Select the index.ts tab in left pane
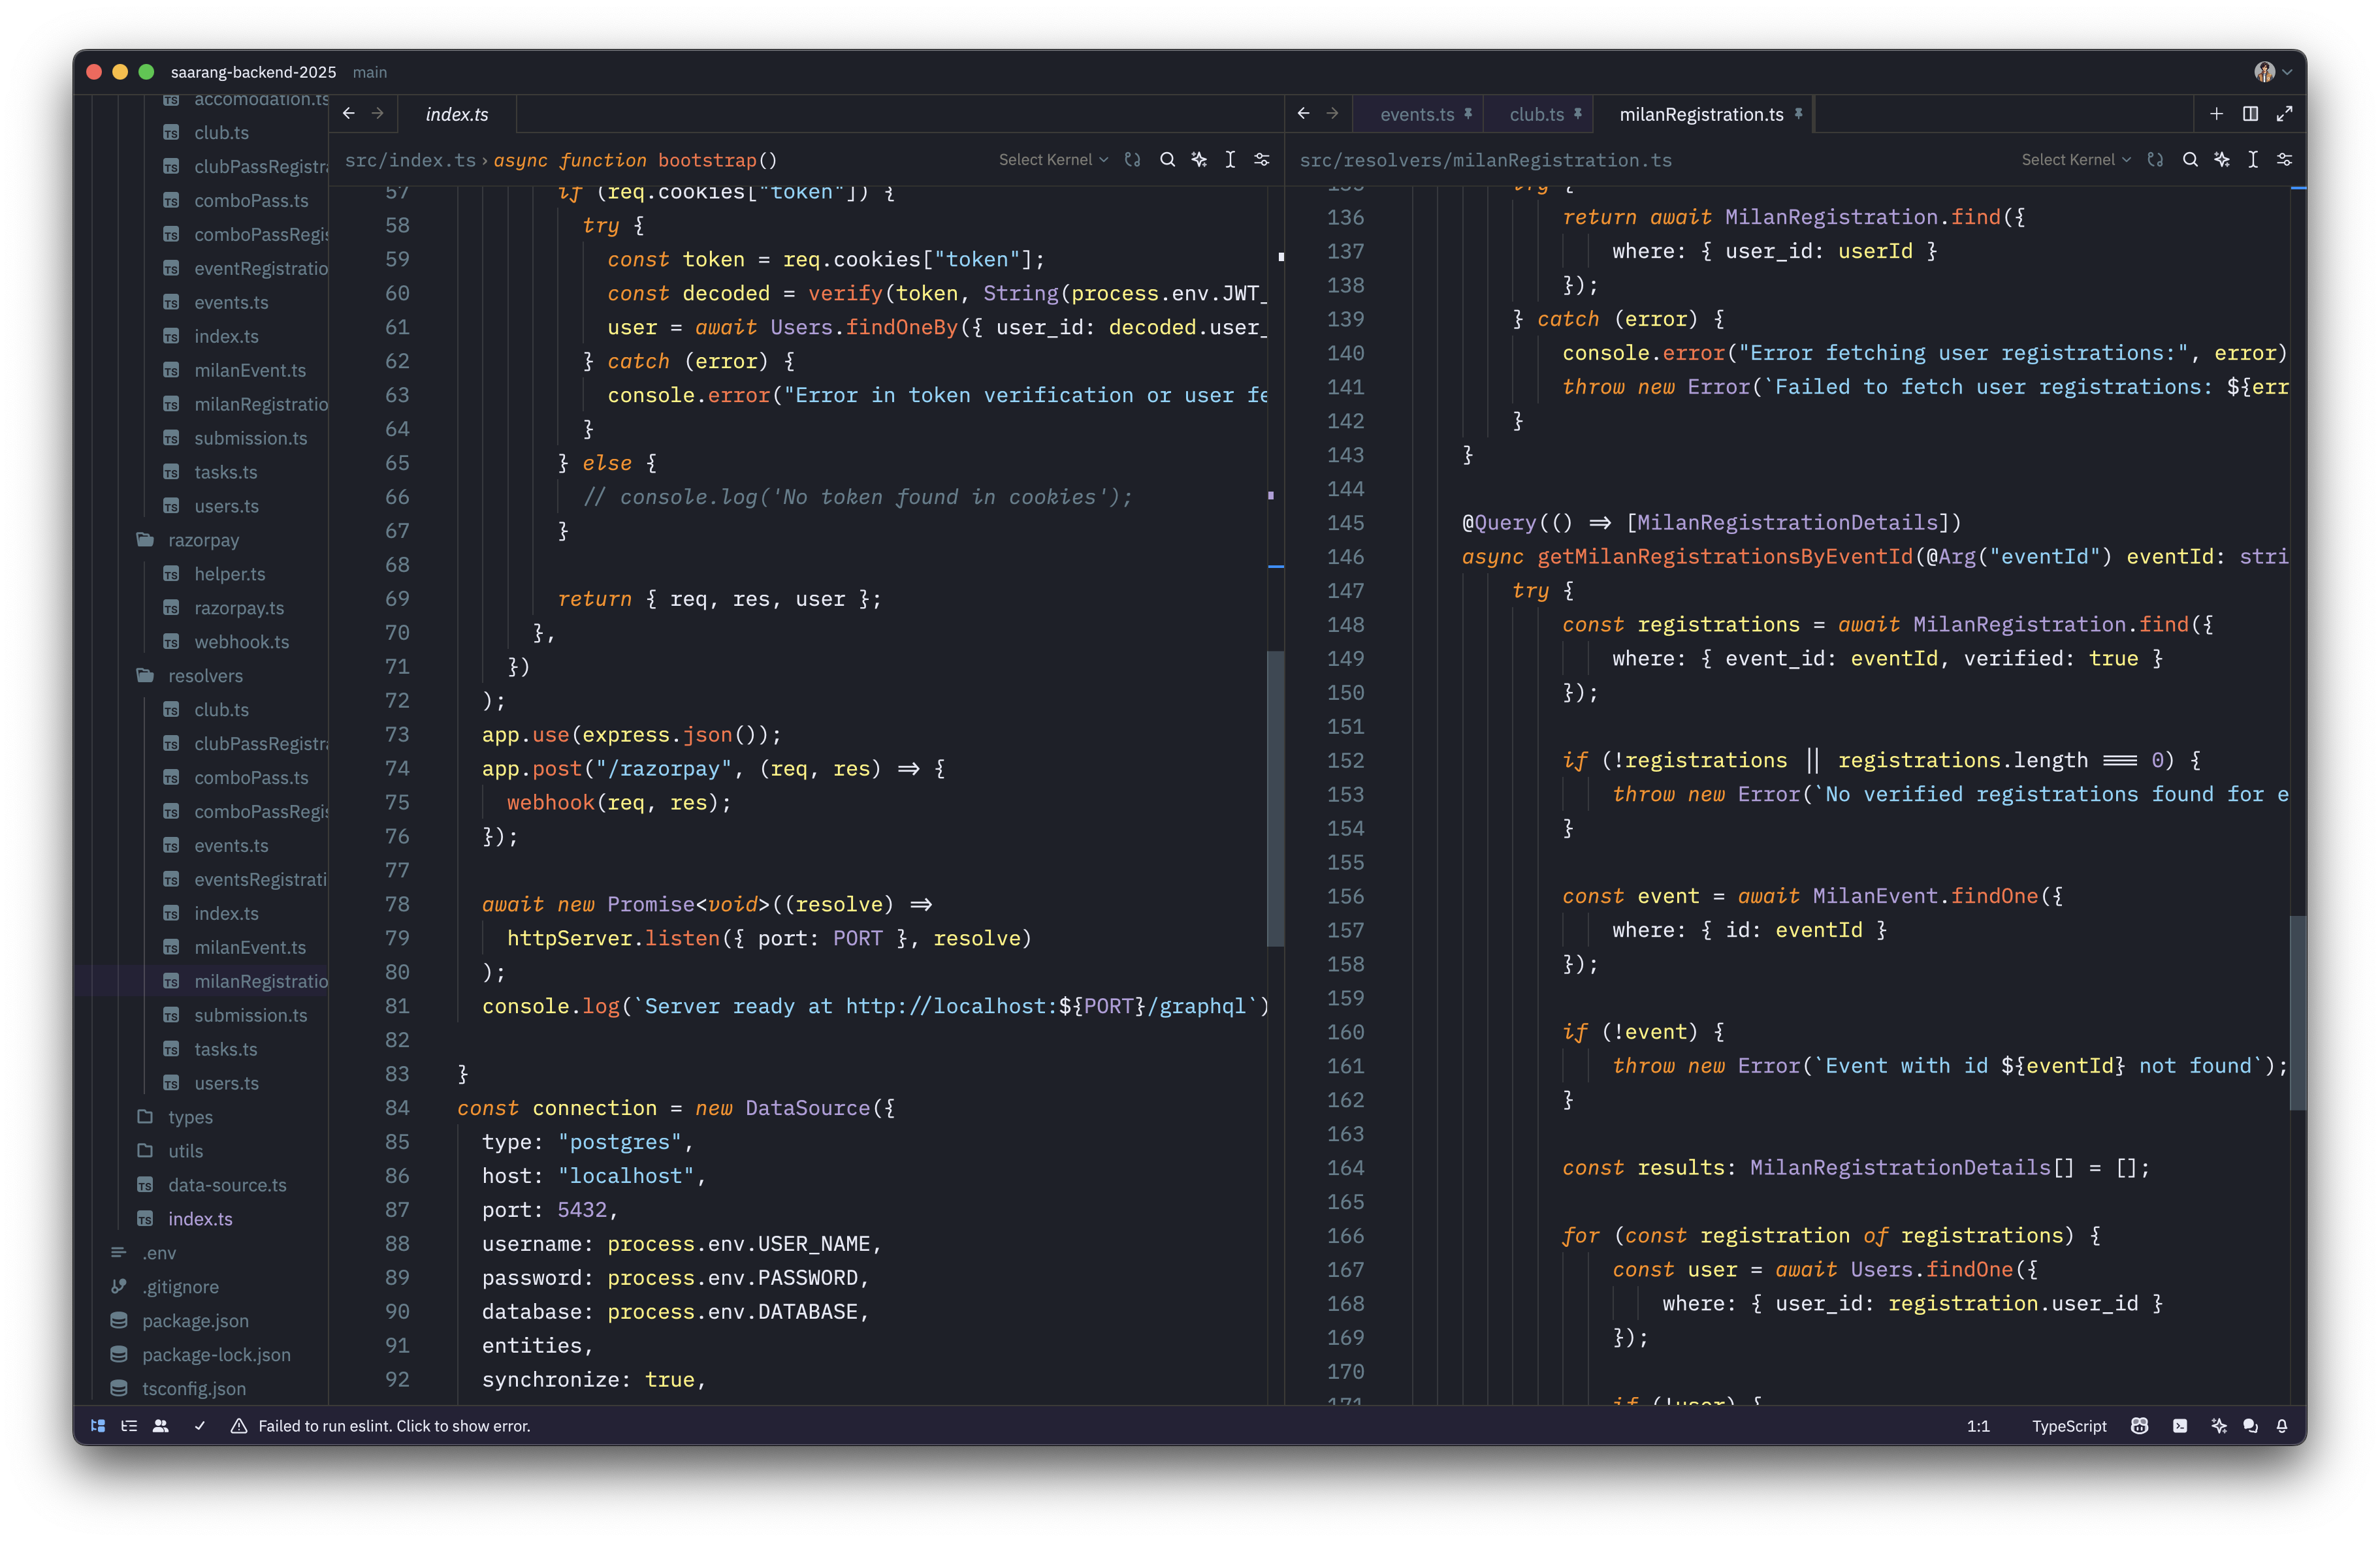 (x=457, y=115)
